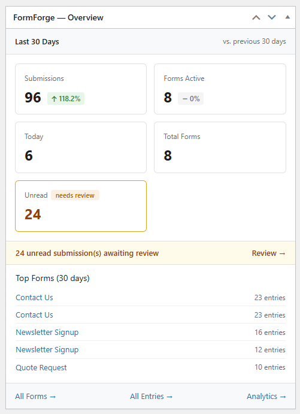Viewport: 300px width, 414px height.
Task: Go to All Entries
Action: [x=151, y=397]
